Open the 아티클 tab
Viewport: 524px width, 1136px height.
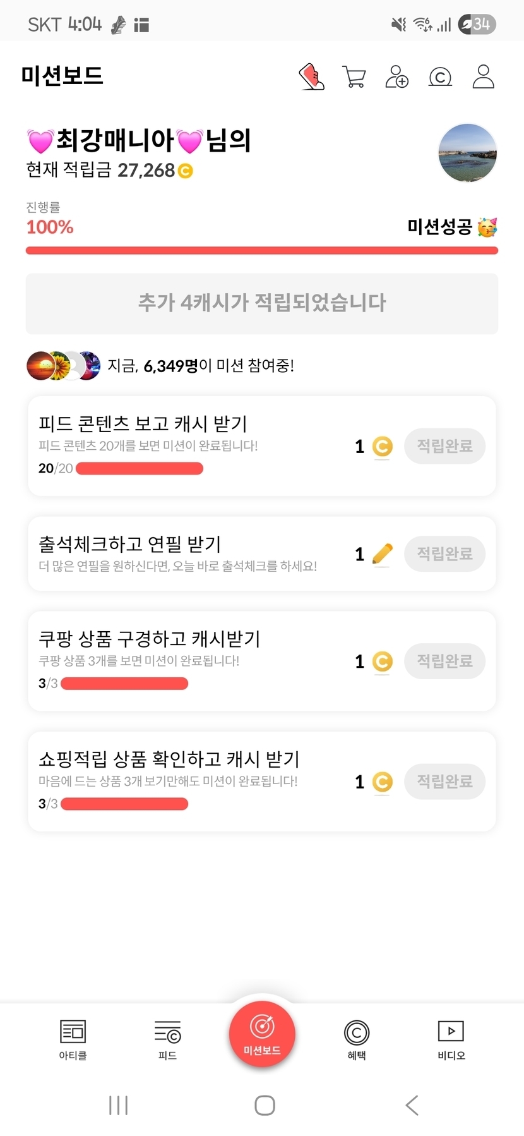73,1039
